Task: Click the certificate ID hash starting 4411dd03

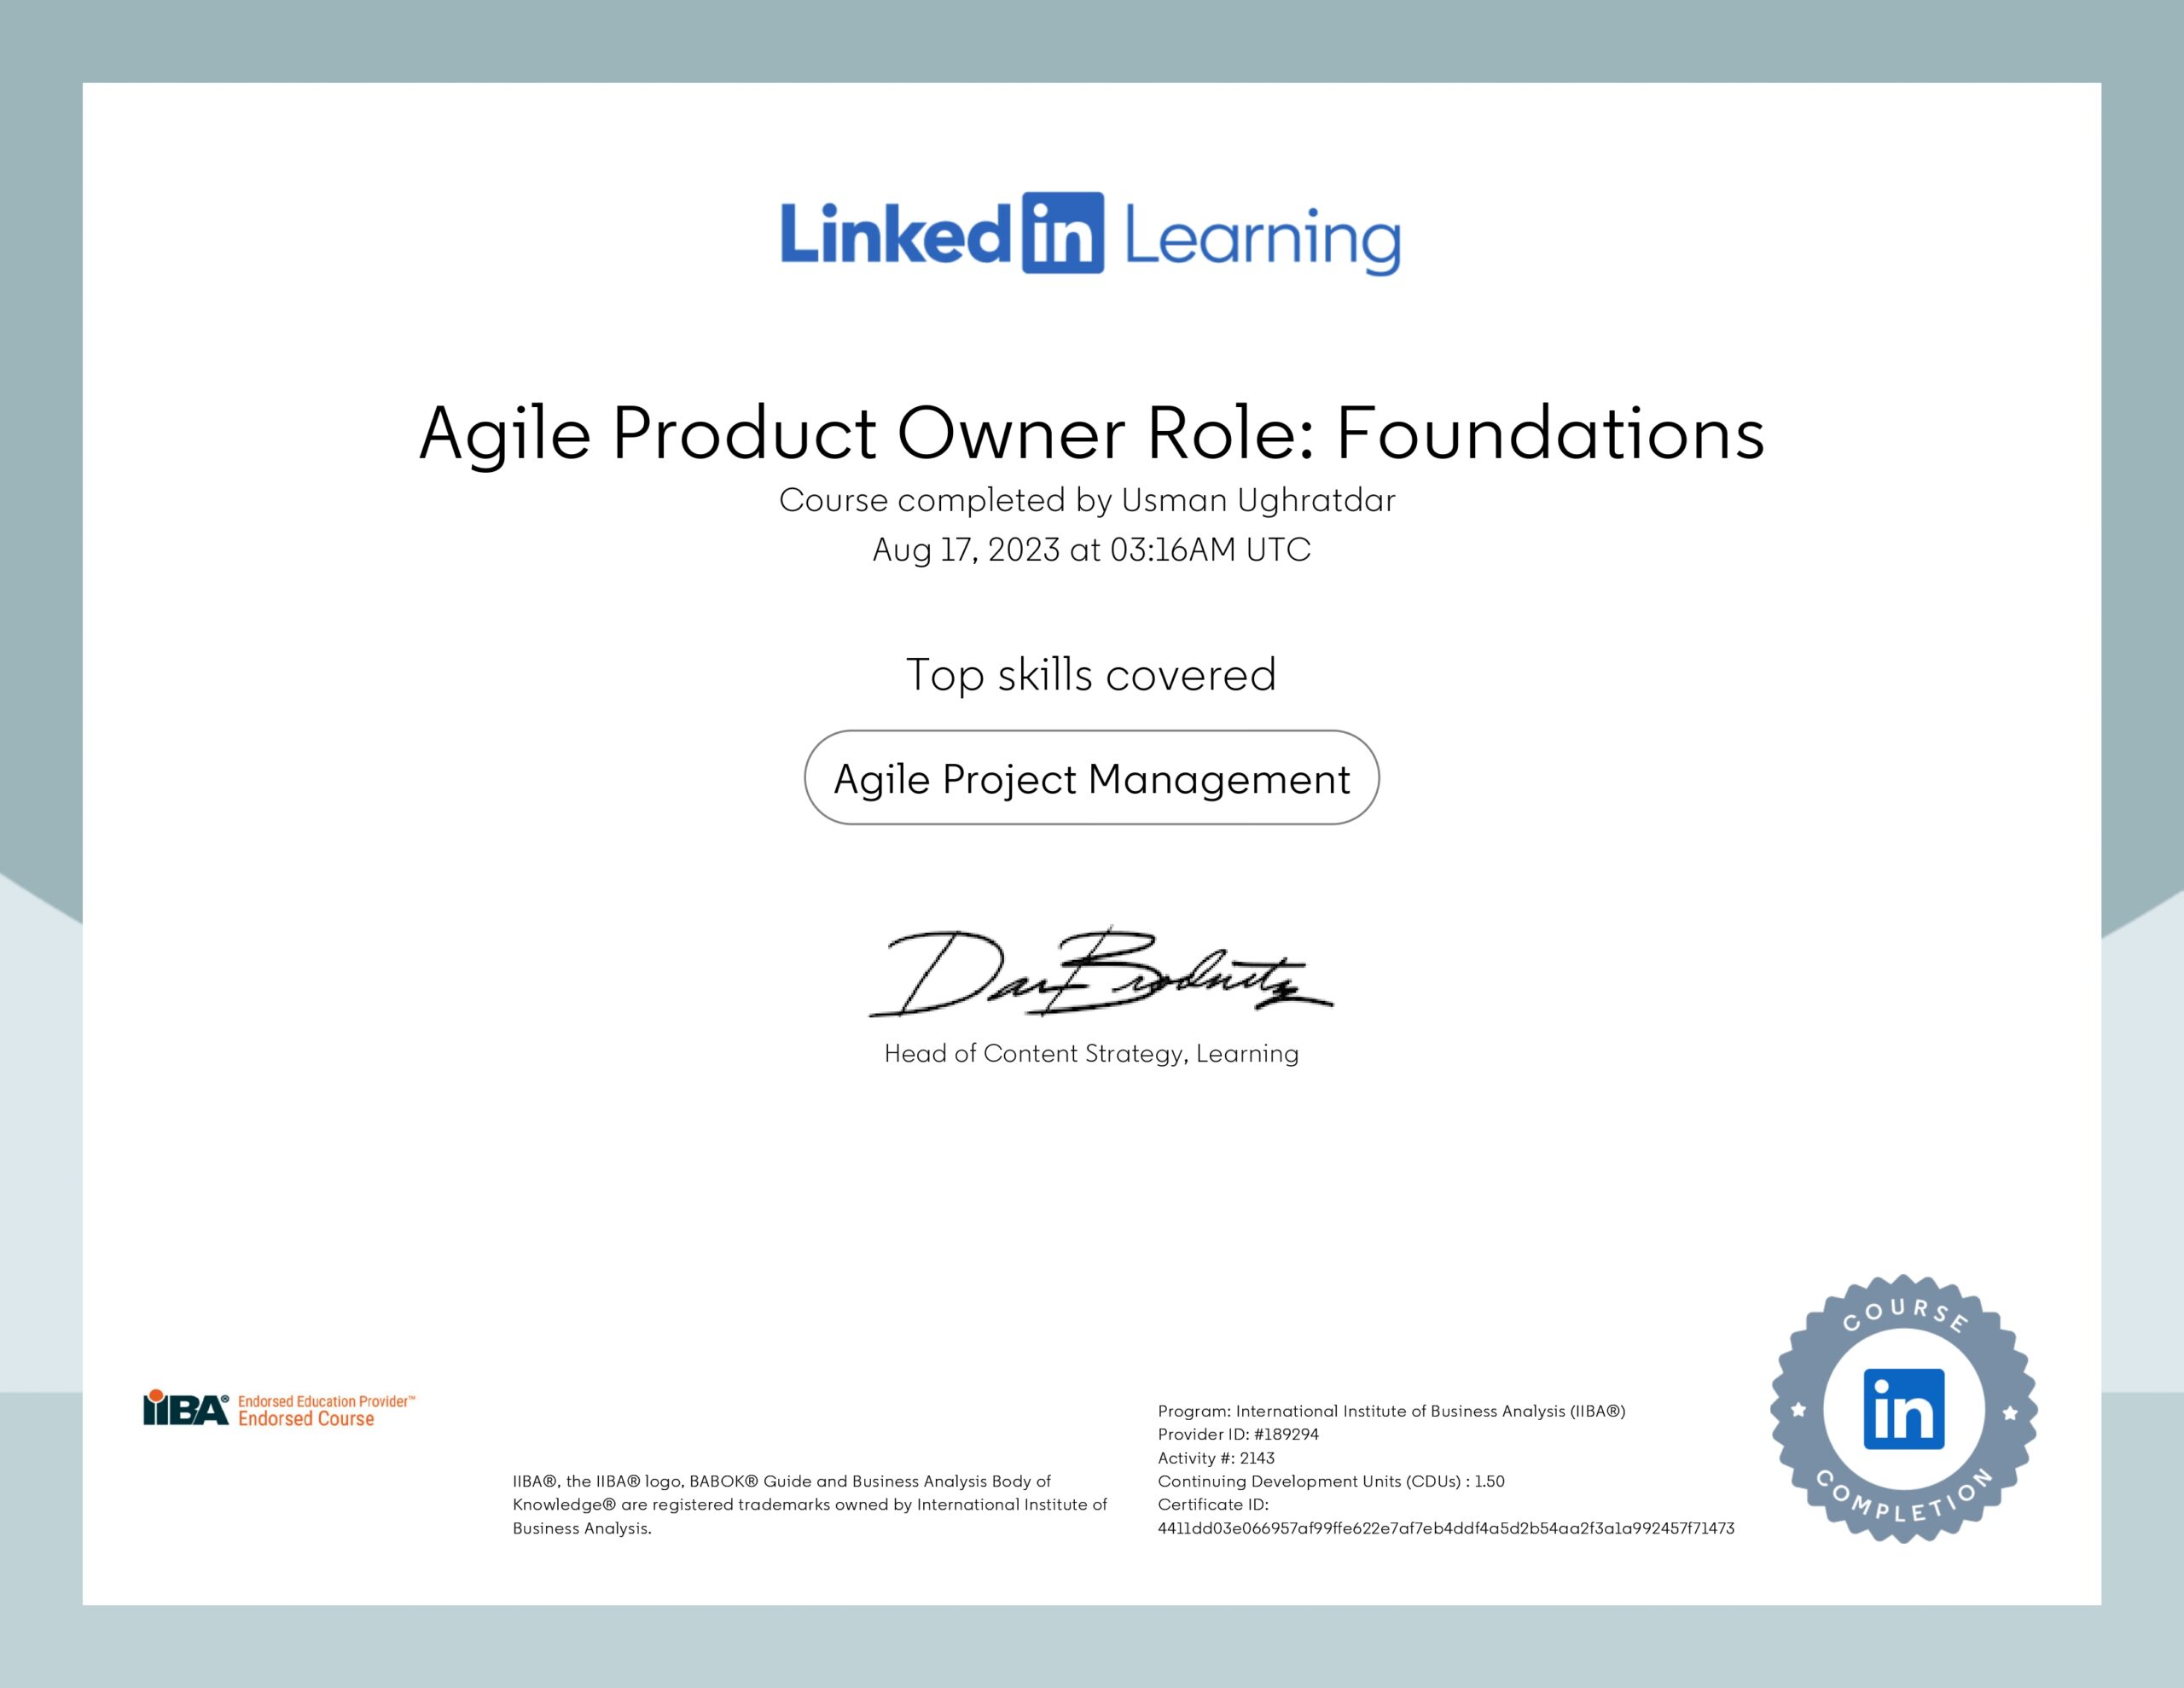Action: tap(1446, 1528)
